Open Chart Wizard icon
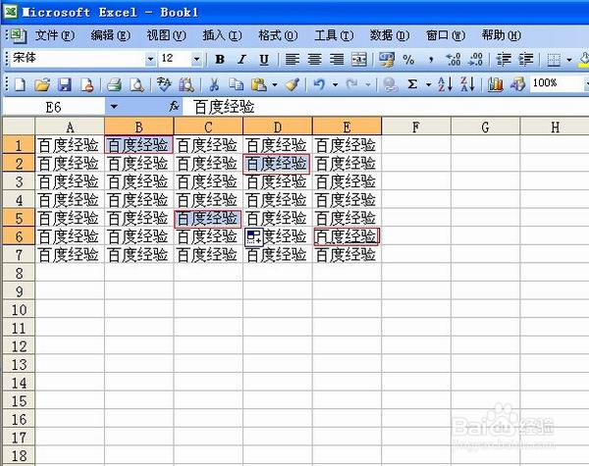The image size is (589, 466). (x=496, y=84)
